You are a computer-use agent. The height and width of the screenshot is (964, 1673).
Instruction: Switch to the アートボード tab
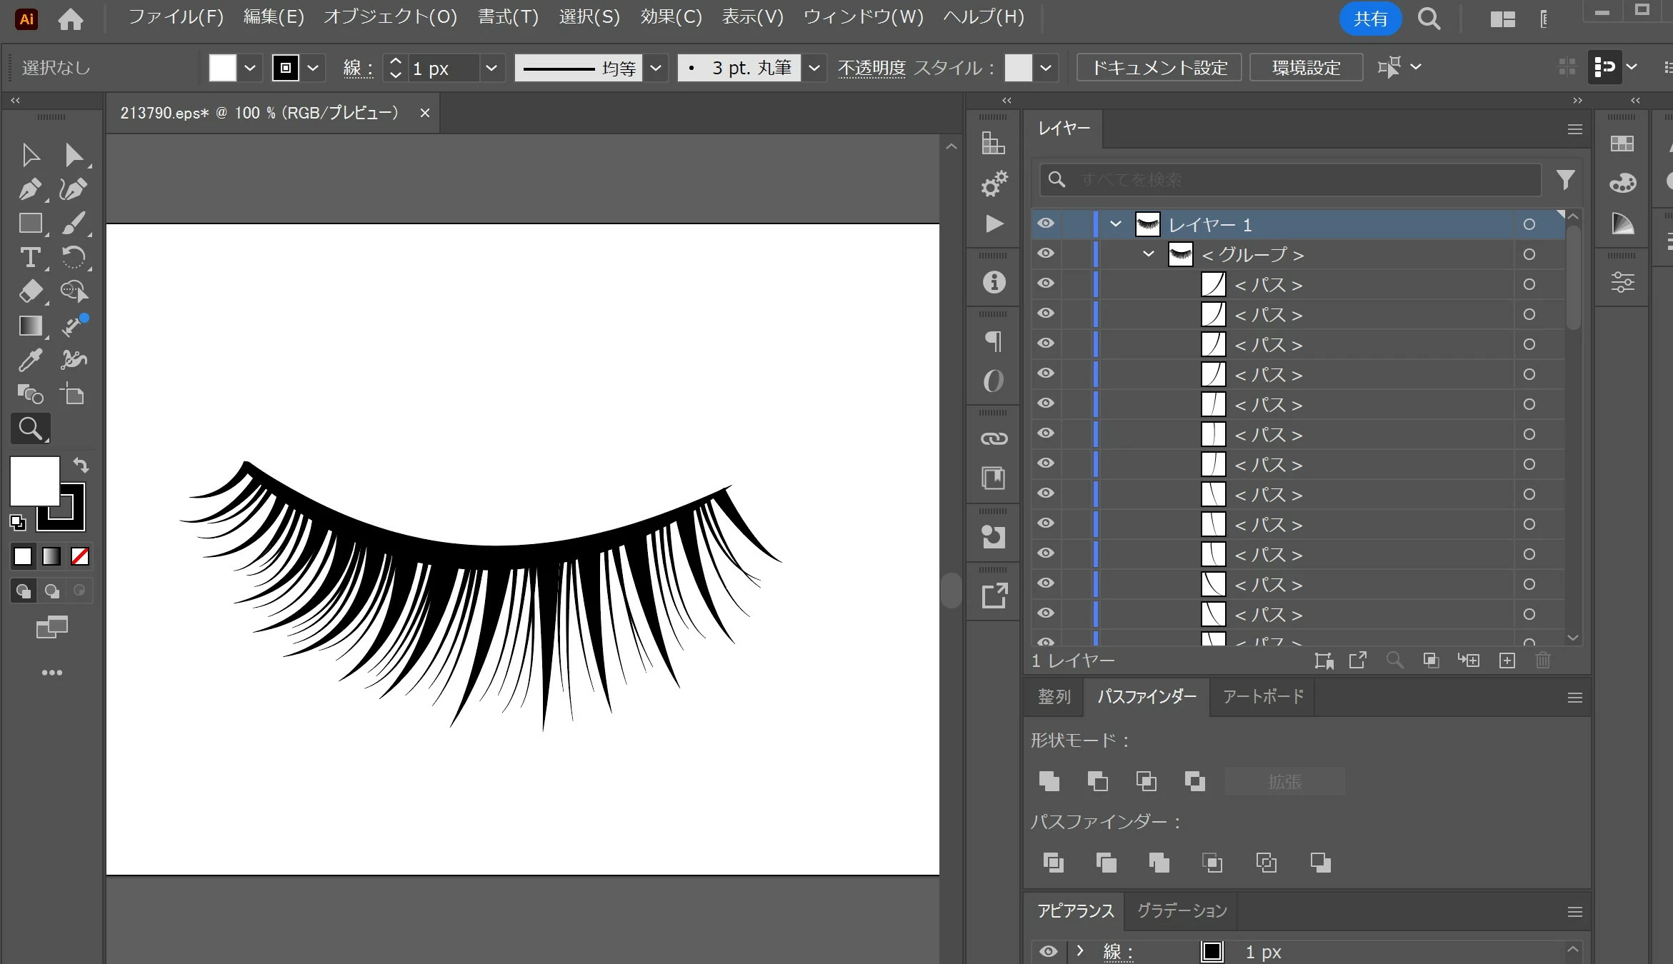[x=1263, y=696]
